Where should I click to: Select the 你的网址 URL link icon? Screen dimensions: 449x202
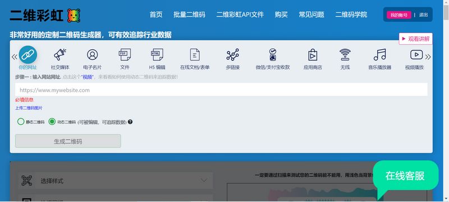[28, 54]
